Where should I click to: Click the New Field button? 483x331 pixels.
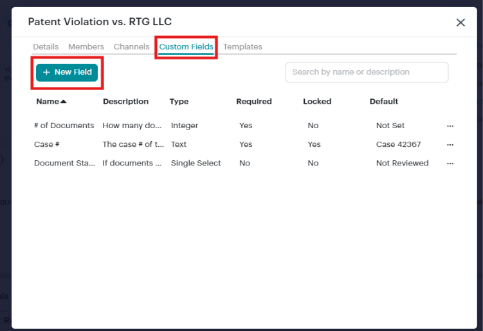click(67, 73)
